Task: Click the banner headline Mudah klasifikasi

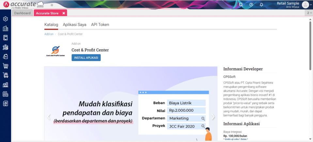Action: tap(105, 104)
